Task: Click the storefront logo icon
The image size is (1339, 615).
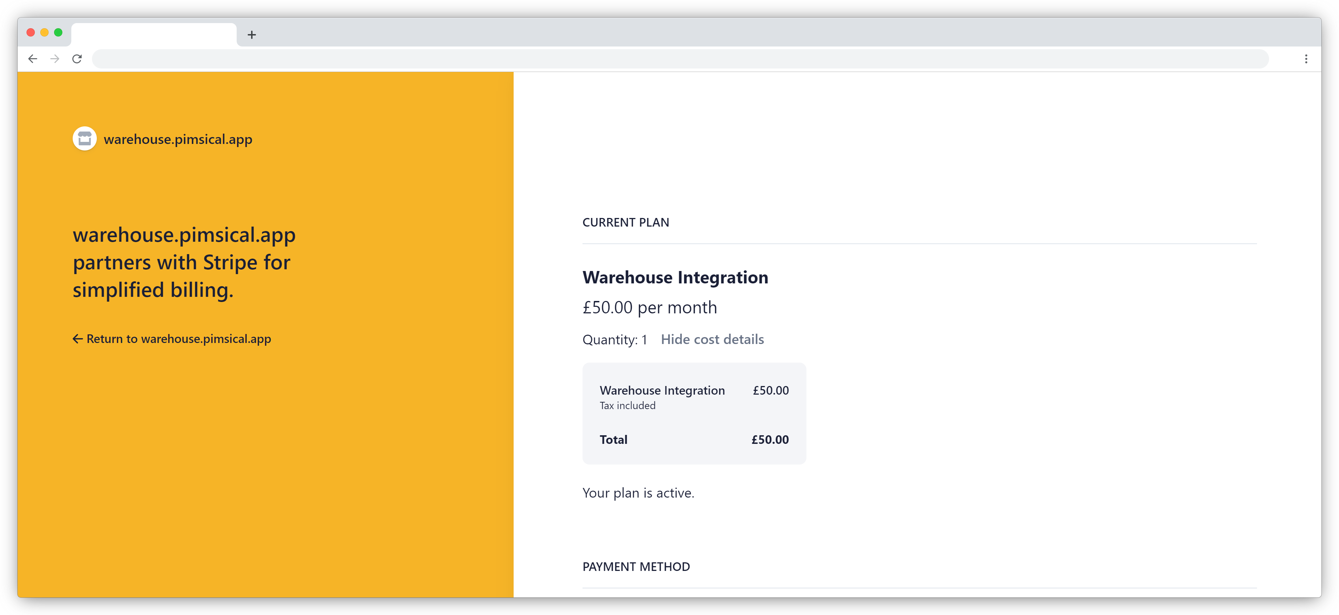Action: 84,139
